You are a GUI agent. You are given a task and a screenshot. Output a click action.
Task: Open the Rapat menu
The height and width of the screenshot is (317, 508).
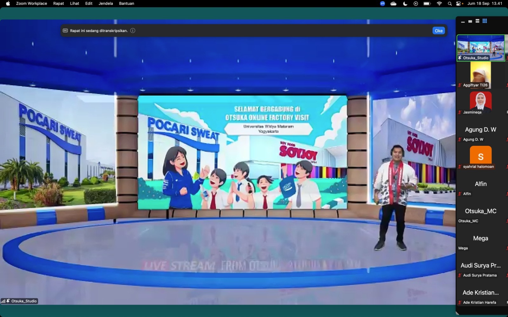coord(58,3)
